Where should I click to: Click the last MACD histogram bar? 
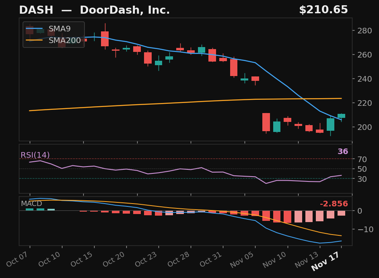(341, 213)
